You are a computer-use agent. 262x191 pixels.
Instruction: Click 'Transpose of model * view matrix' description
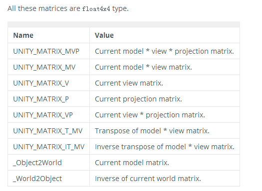click(x=152, y=131)
